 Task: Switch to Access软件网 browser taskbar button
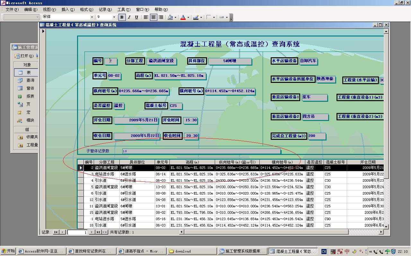tap(41, 251)
